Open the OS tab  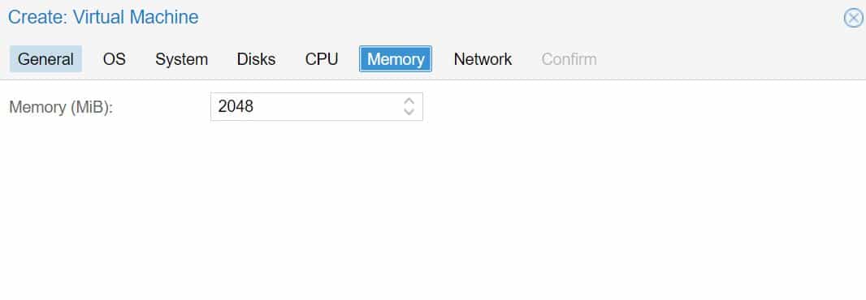115,59
